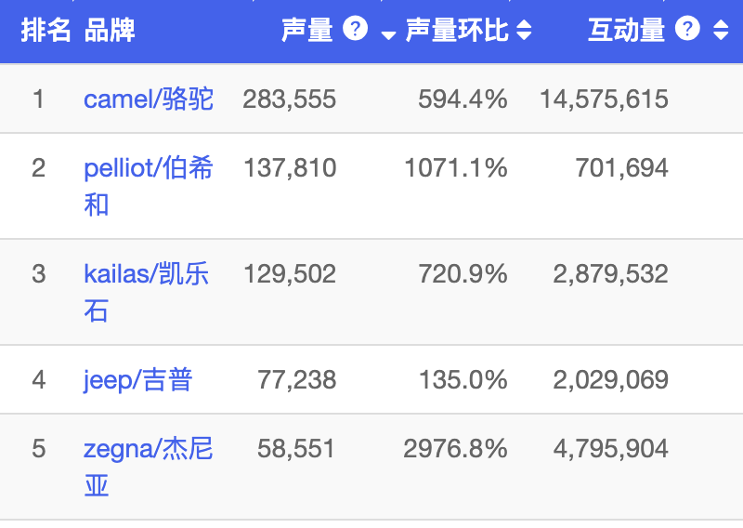Click the help icon beside 互动量

[x=688, y=30]
